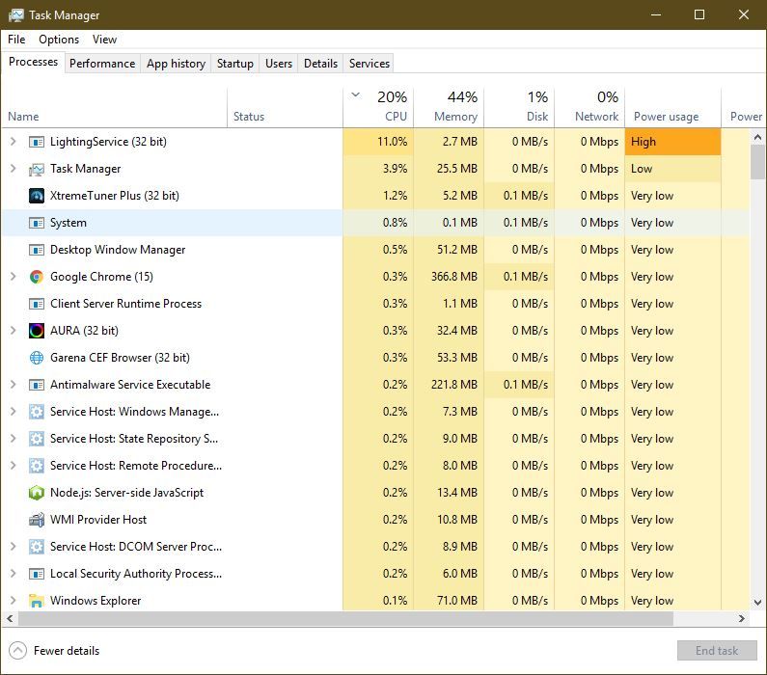Screen dimensions: 767x675
Task: Click the LightingService process icon
Action: [37, 142]
